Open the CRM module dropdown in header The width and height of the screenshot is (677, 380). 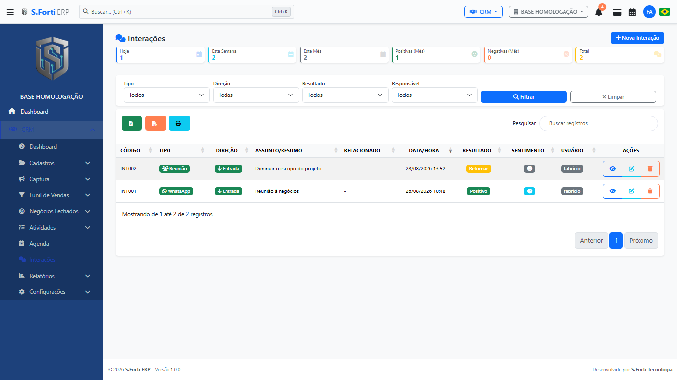pos(483,12)
